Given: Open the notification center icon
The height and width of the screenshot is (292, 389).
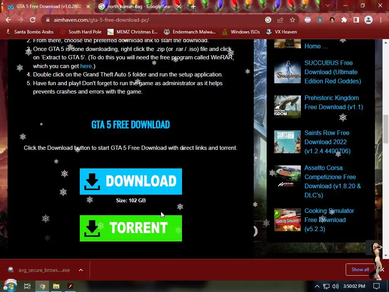Looking at the screenshot, I should 376,286.
